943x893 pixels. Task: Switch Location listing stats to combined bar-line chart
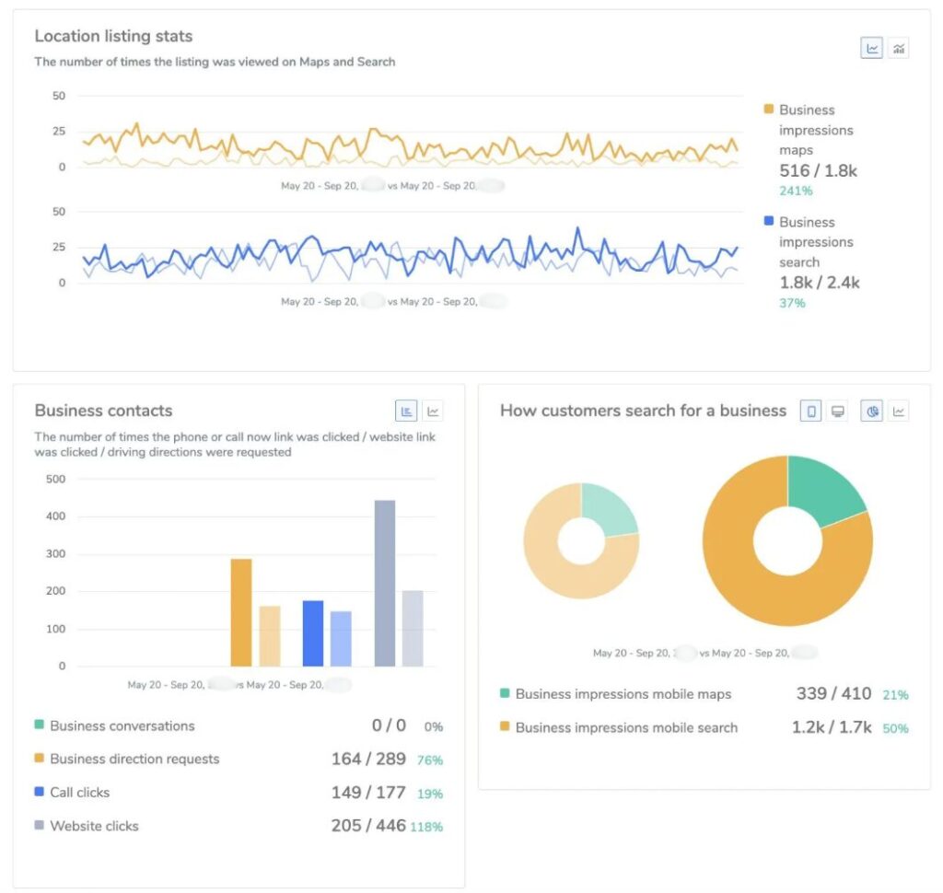click(x=899, y=48)
